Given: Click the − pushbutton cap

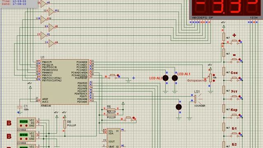Looking at the screenshot, I should [x=234, y=59].
